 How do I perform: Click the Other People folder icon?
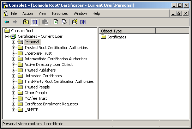[x=20, y=93]
